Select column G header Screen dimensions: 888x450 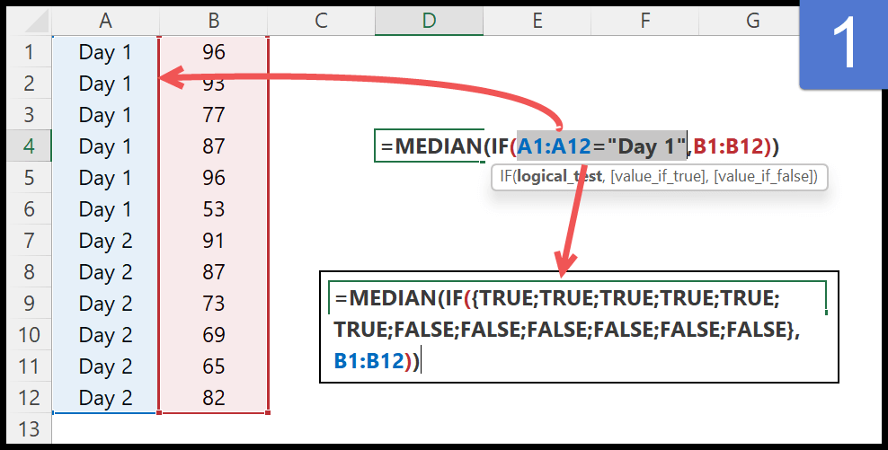(x=753, y=19)
